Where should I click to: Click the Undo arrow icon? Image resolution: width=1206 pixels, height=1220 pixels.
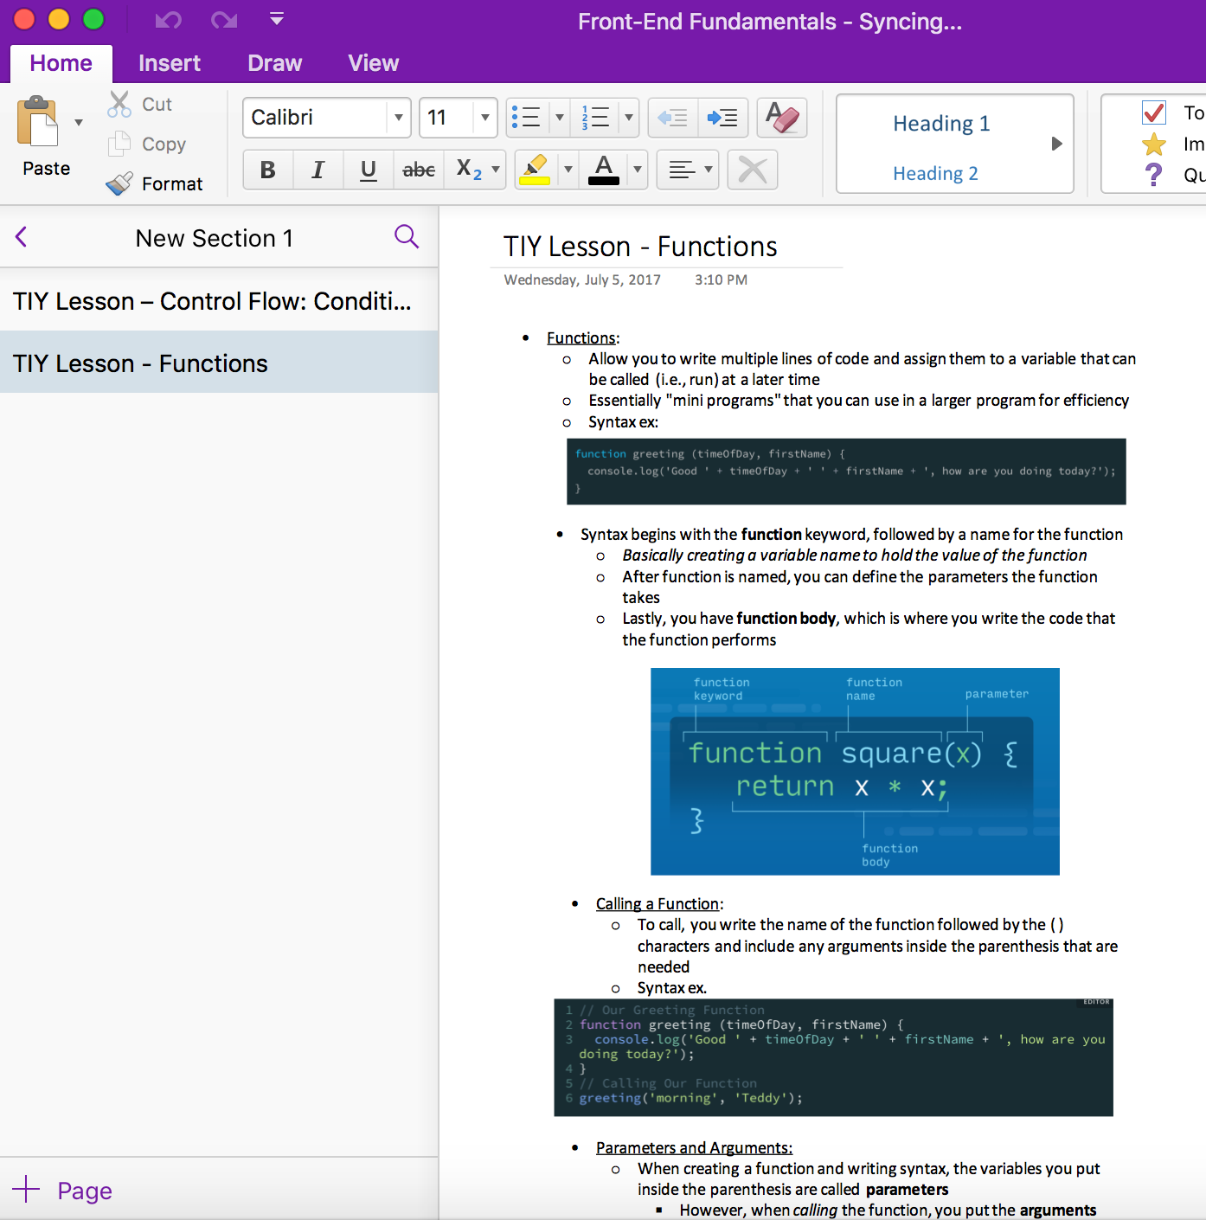[167, 19]
